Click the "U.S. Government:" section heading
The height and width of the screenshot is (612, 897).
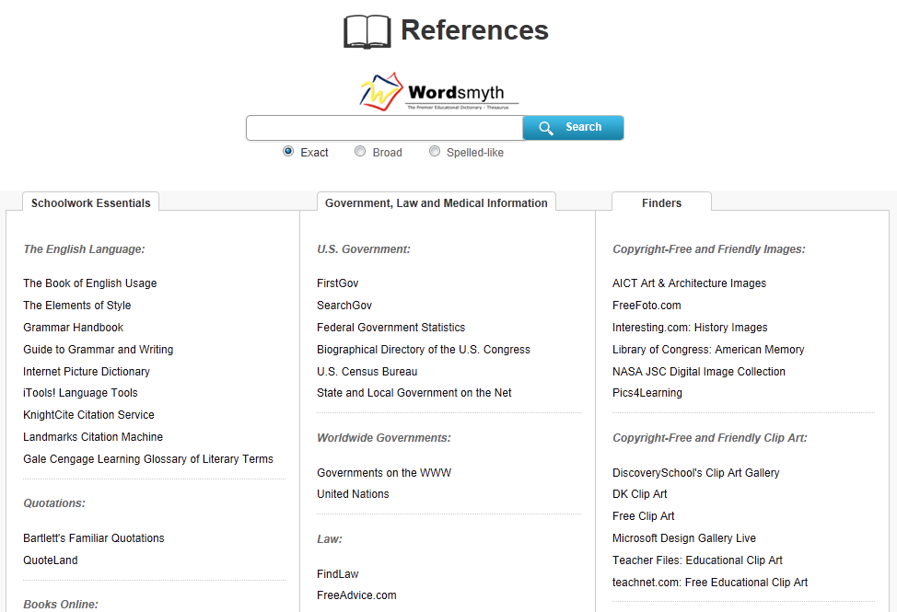tap(364, 249)
